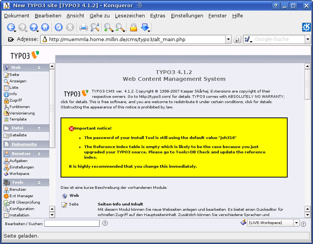This screenshot has width=313, height=244.
Task: Open the Info module
Action: coord(10,94)
